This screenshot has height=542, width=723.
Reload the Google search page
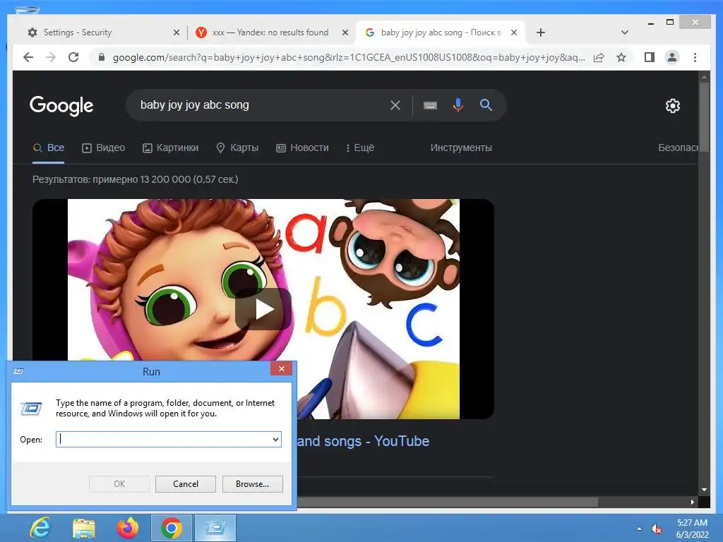[73, 57]
